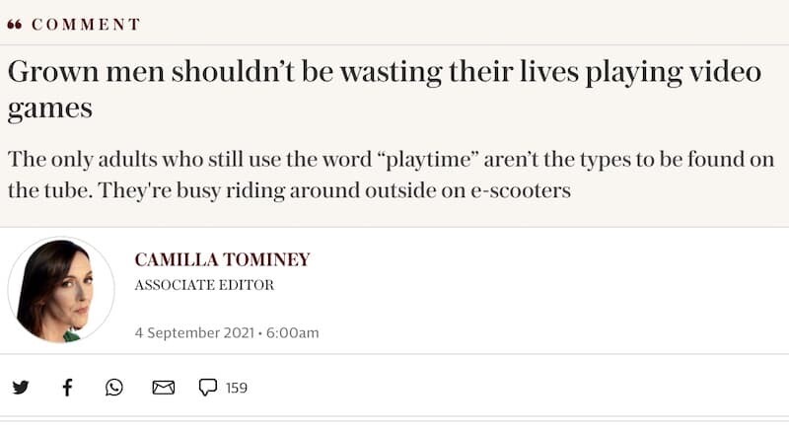Click the 6:00am publish time
This screenshot has height=430, width=789.
pyautogui.click(x=292, y=333)
